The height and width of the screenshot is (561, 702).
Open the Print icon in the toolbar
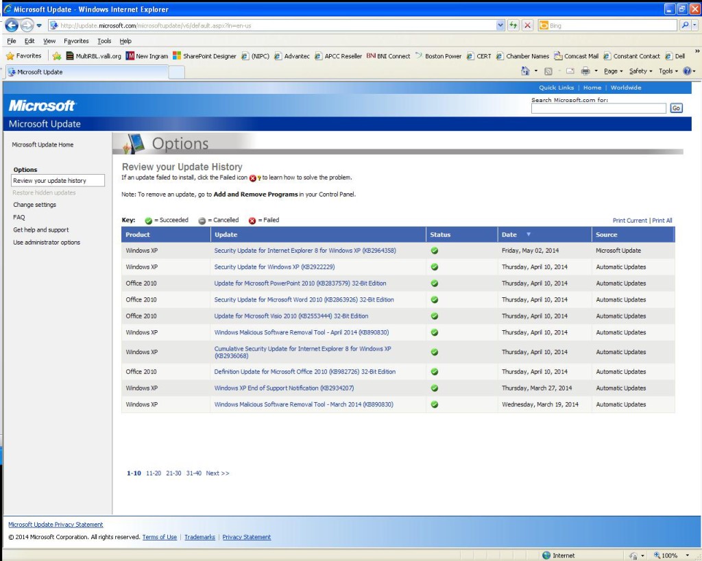click(586, 71)
